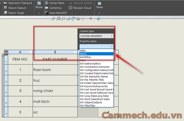Screen dimensions: 184x121
Task: Open the Tables tool
Action: pos(99,5)
